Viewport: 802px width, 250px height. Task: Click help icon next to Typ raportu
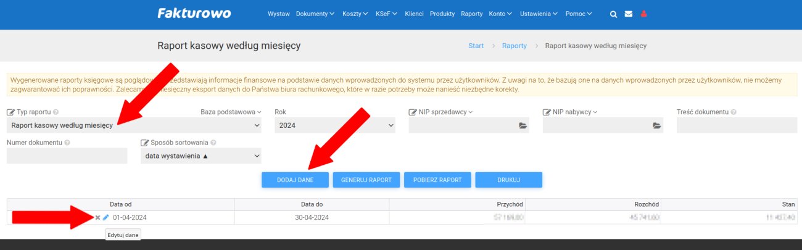[56, 112]
